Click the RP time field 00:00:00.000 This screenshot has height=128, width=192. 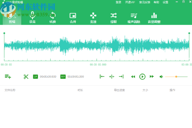(x=76, y=77)
